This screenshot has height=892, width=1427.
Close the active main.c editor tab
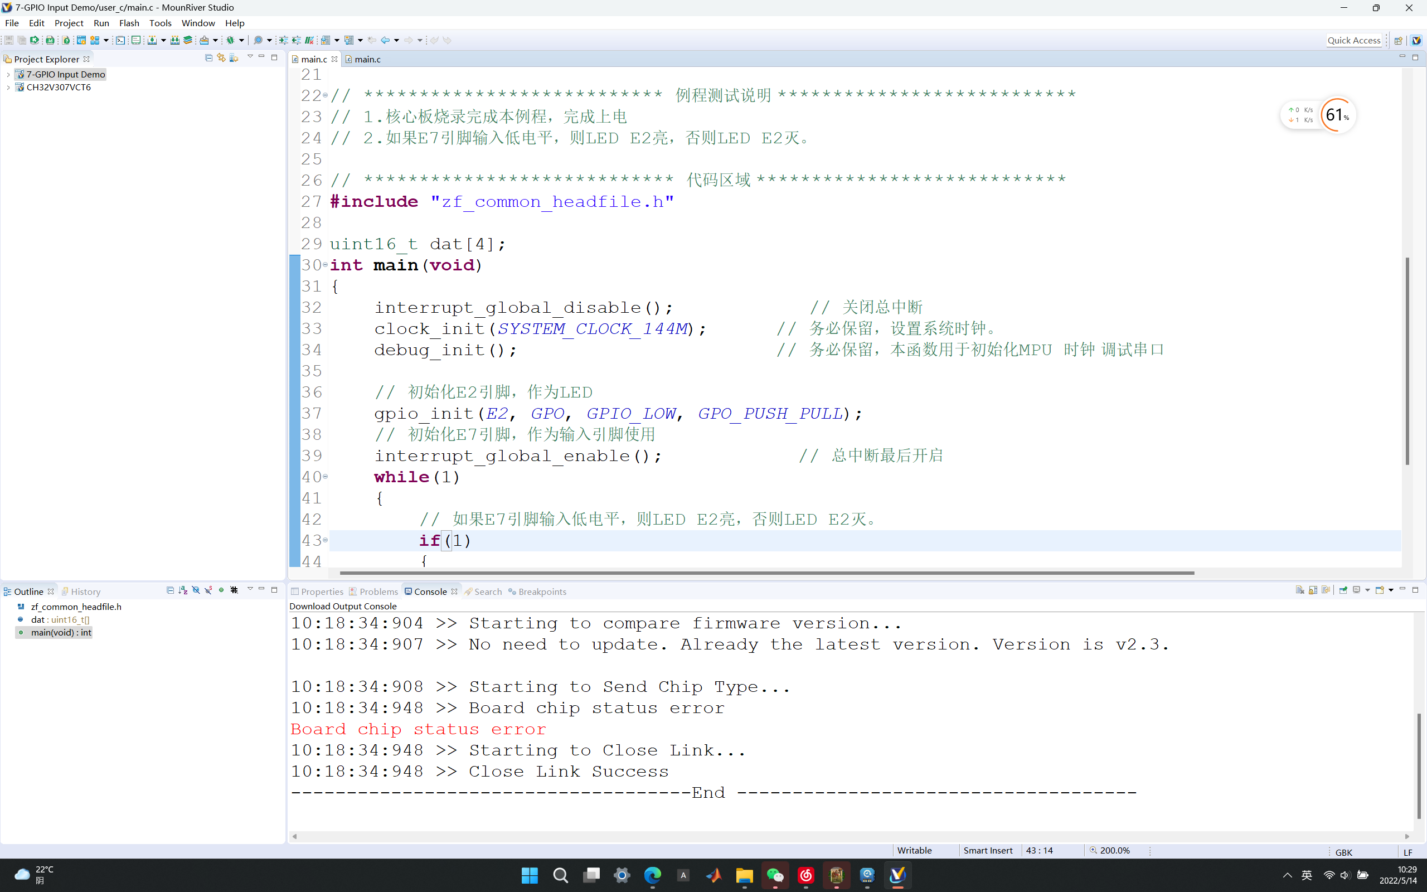point(334,59)
